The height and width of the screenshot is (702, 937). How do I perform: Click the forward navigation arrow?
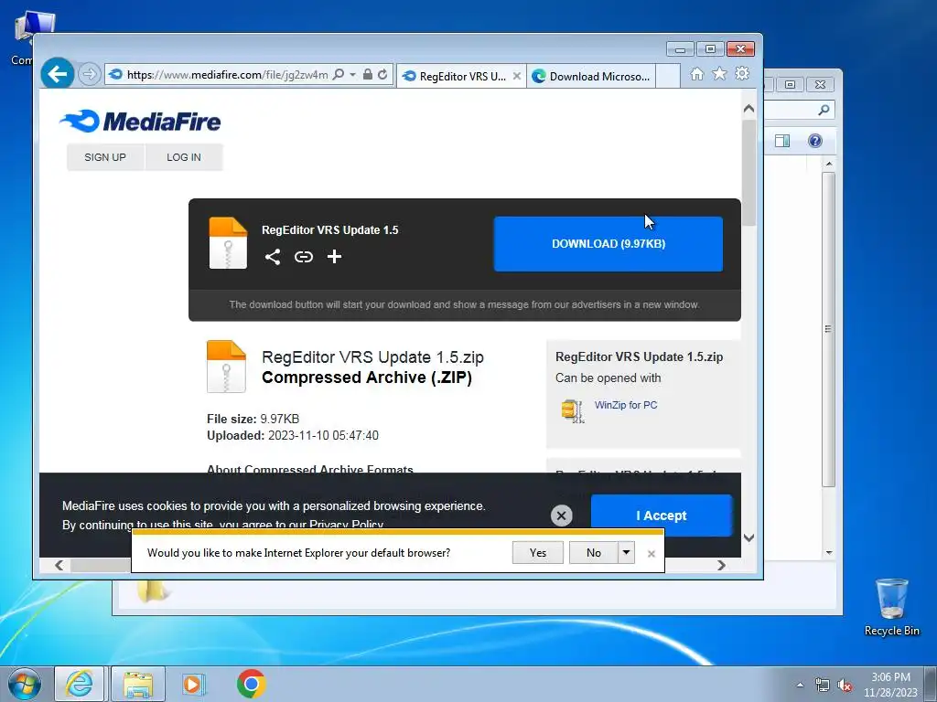click(89, 75)
